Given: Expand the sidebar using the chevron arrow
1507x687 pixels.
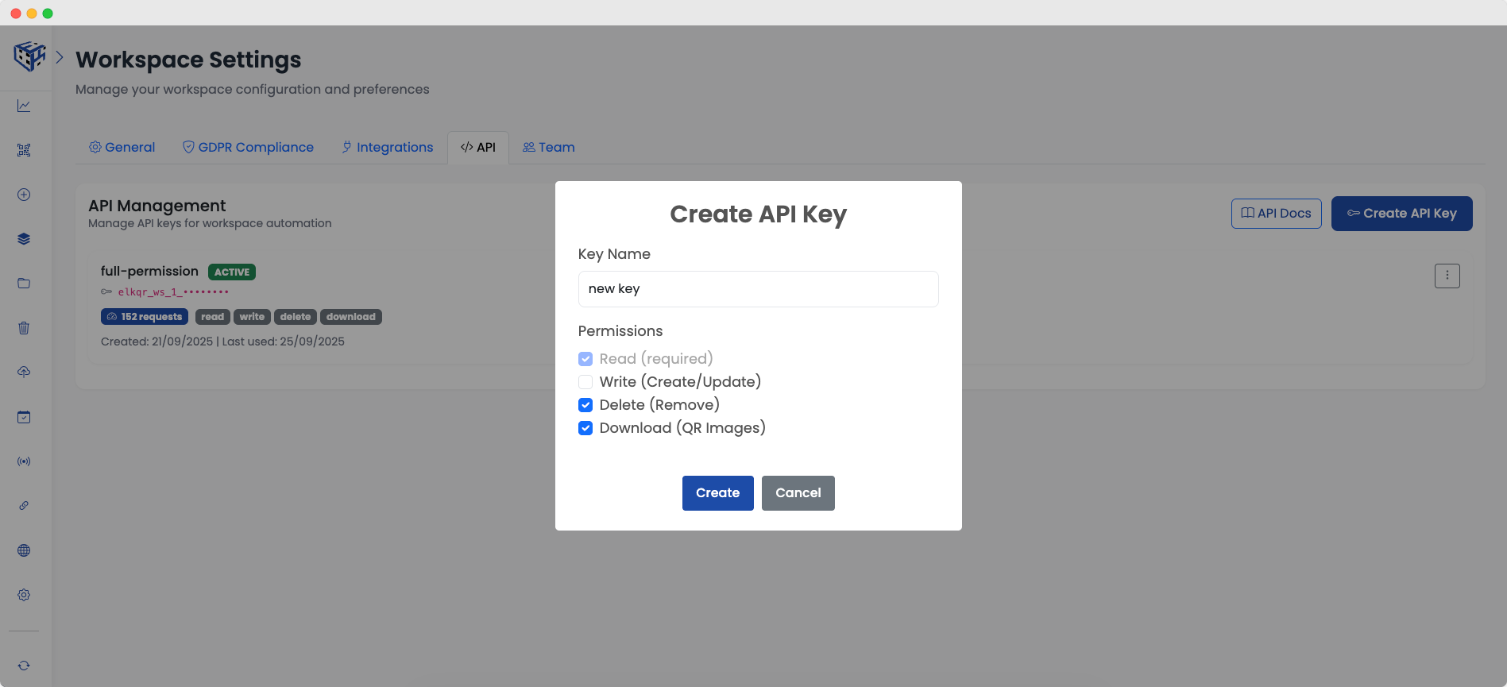Looking at the screenshot, I should pyautogui.click(x=60, y=57).
